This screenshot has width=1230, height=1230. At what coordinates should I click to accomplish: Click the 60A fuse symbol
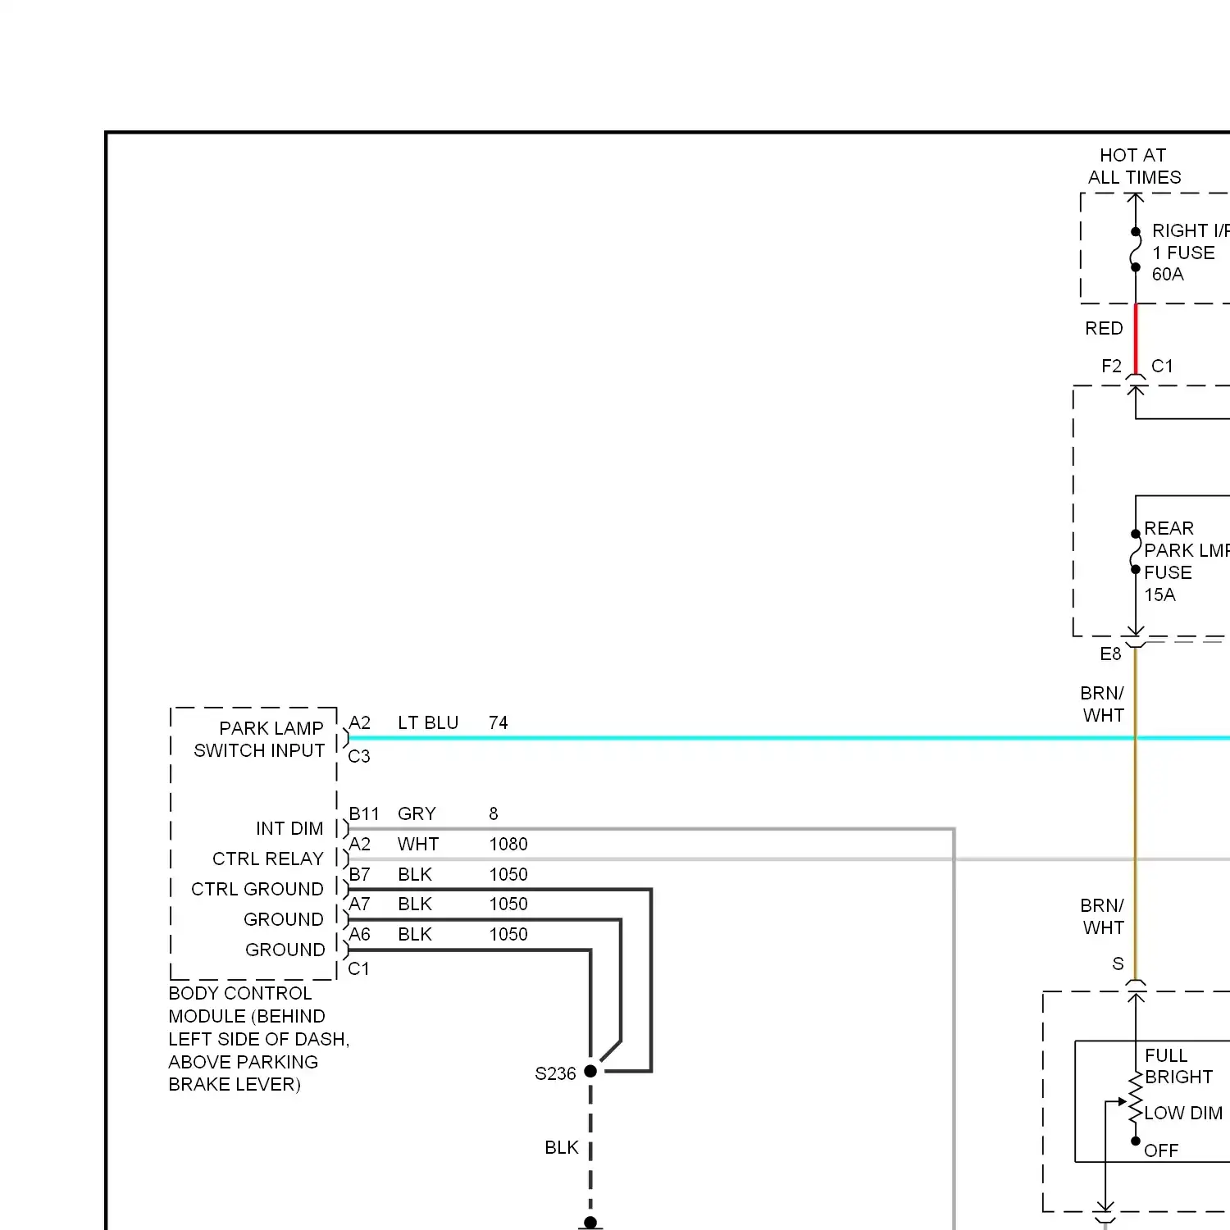[1136, 249]
